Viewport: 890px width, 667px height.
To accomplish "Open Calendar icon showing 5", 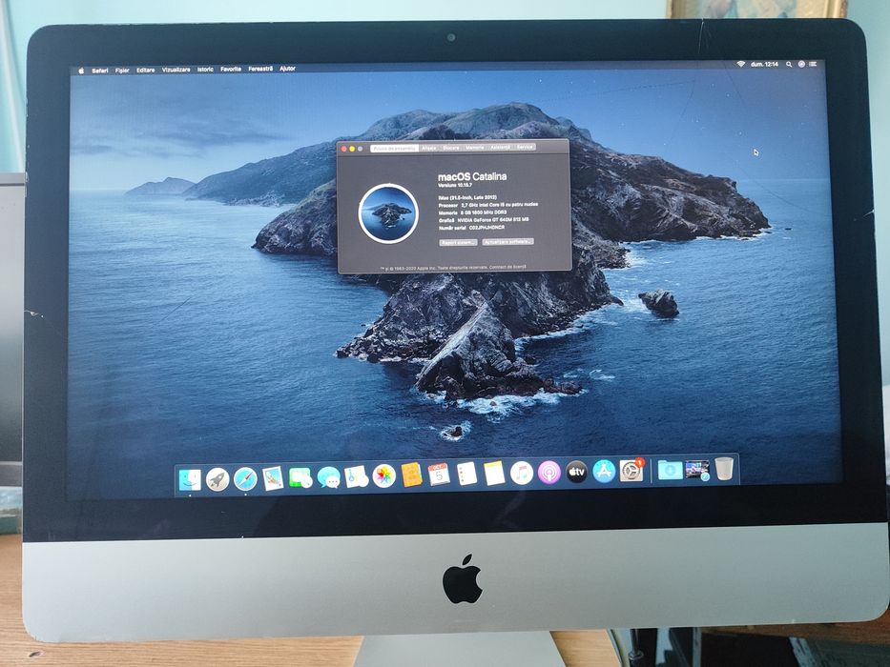I will 439,475.
